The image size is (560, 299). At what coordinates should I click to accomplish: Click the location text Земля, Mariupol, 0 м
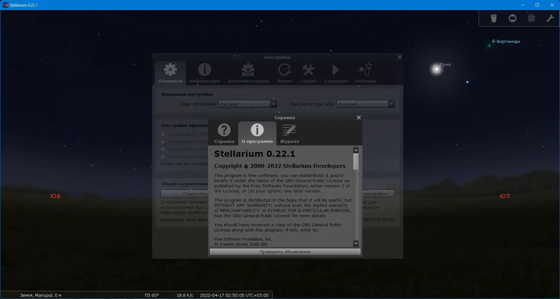(x=41, y=295)
